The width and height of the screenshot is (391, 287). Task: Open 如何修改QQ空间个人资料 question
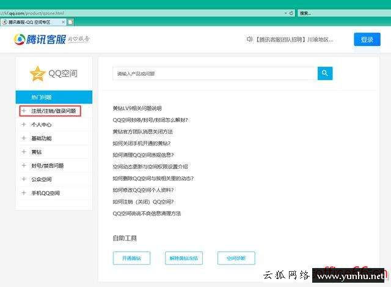[143, 190]
